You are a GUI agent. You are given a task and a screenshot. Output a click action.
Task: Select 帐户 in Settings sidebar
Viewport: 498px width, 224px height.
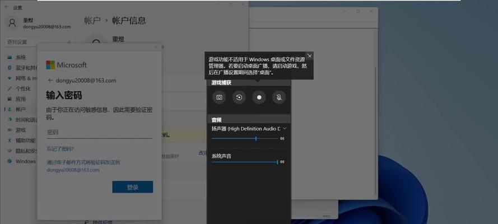pos(21,109)
